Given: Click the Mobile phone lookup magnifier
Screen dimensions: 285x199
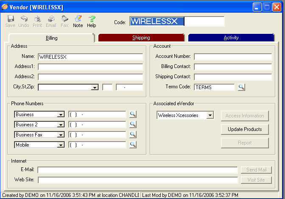Looking at the screenshot, I should coord(133,144).
